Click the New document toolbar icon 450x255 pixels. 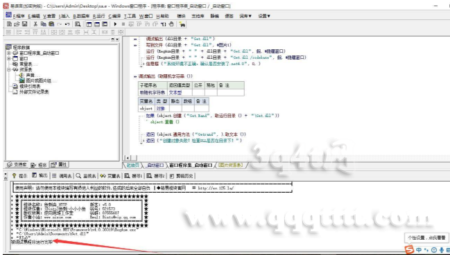click(10, 24)
